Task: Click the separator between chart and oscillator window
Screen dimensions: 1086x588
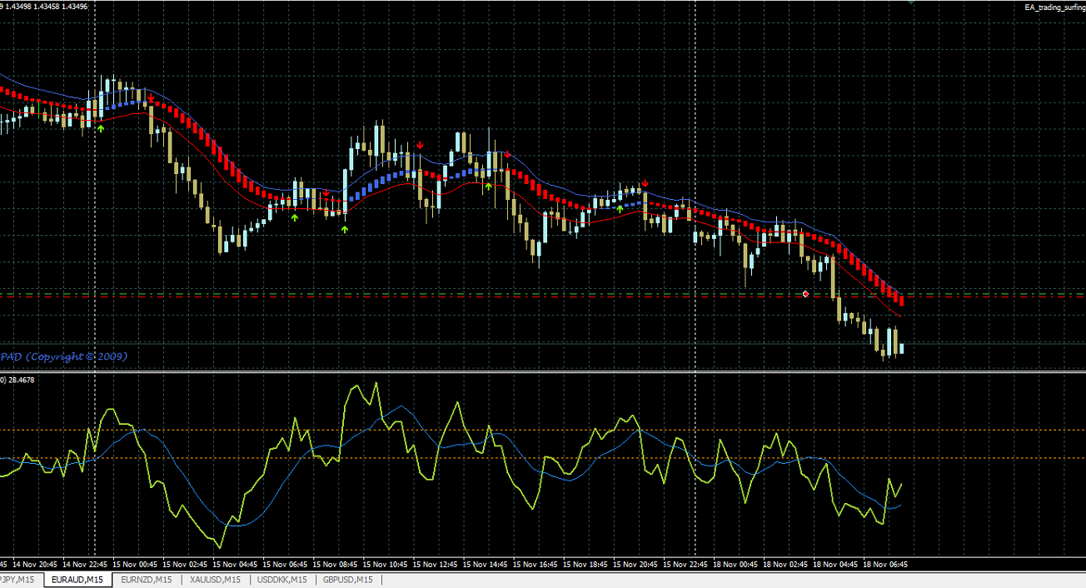Action: pos(542,371)
